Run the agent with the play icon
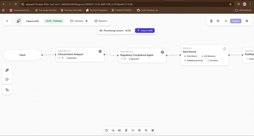Screen dimensions: 254x136 click(x=7, y=79)
